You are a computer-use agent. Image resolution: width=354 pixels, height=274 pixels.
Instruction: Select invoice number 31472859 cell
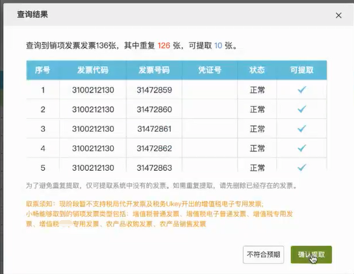(x=154, y=90)
